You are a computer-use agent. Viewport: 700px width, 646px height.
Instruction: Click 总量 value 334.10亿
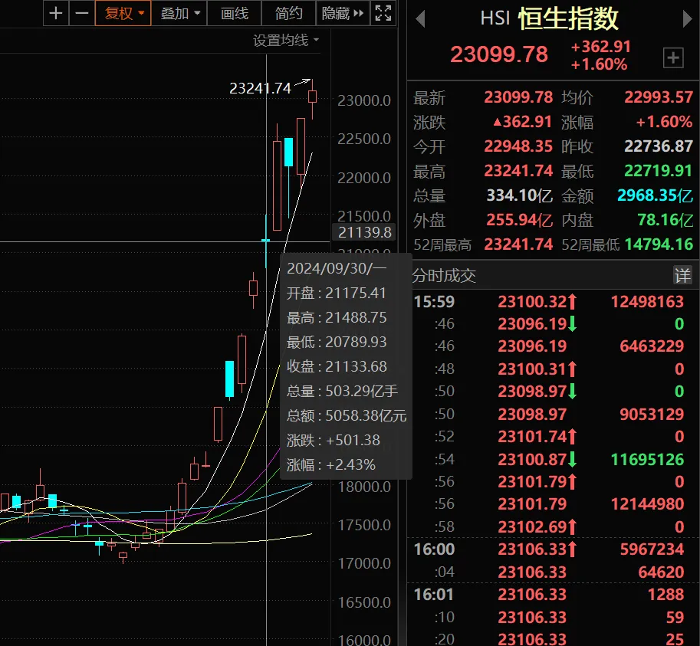tap(520, 195)
